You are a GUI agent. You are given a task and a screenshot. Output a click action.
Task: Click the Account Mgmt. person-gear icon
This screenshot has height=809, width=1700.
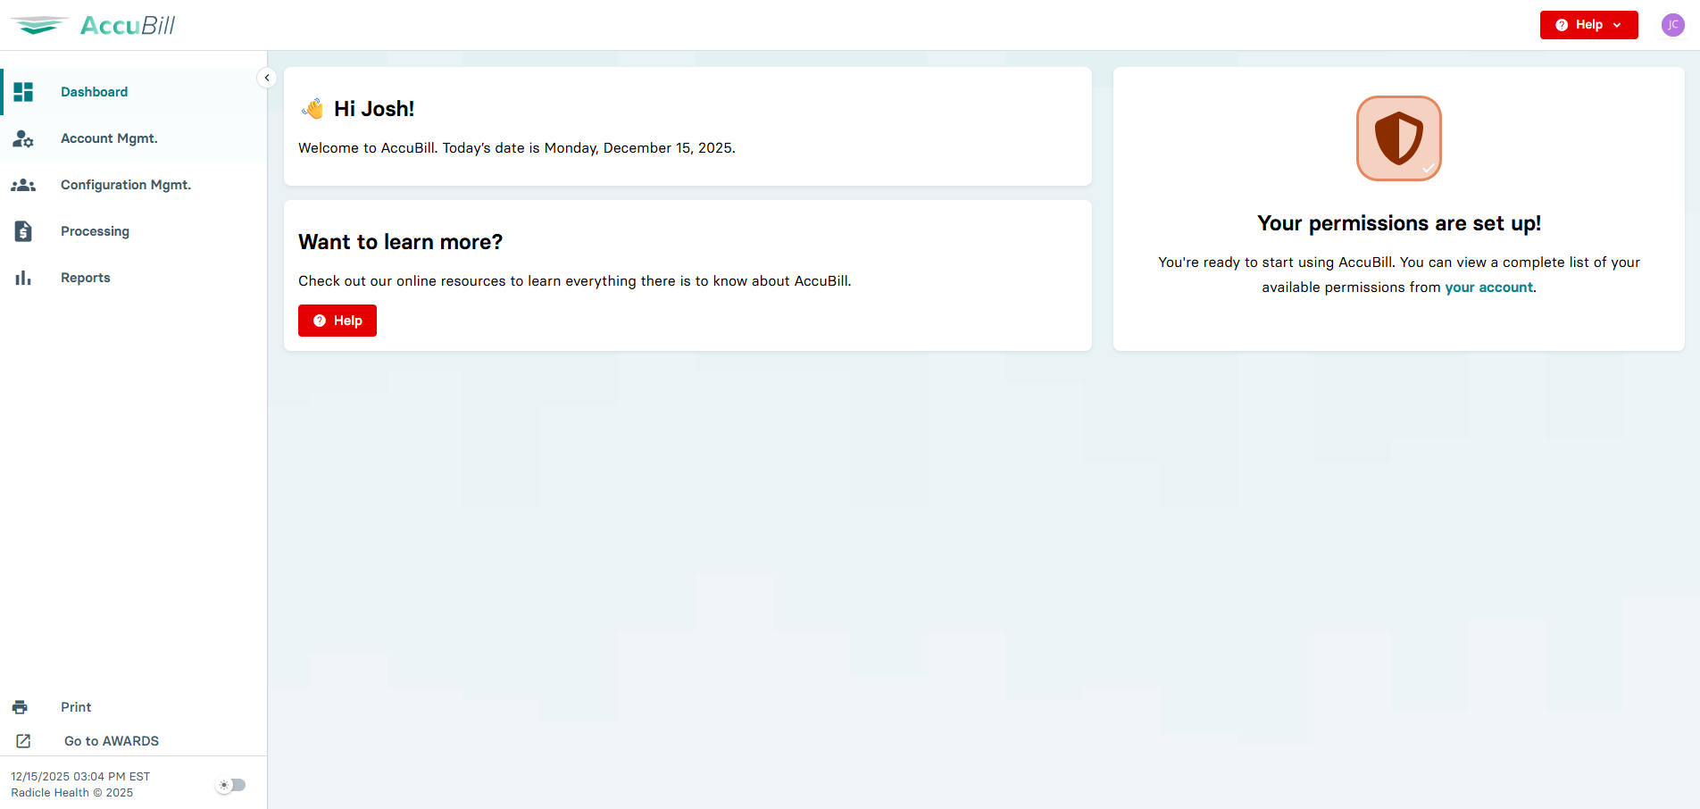click(23, 138)
